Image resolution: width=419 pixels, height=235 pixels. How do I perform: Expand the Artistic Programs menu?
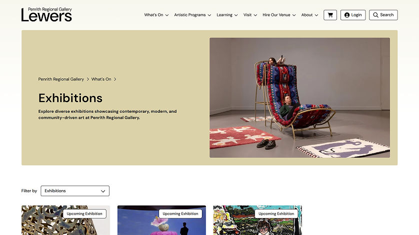(x=192, y=15)
